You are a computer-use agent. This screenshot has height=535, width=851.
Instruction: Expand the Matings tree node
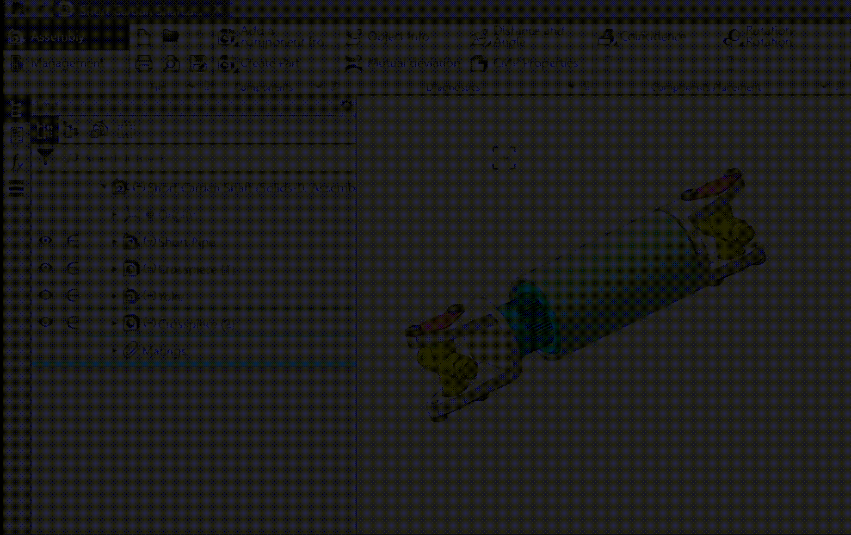(x=114, y=351)
